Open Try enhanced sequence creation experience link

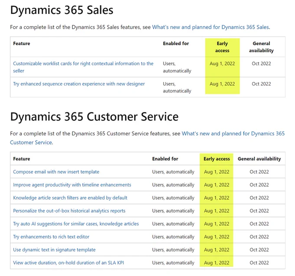coord(79,84)
